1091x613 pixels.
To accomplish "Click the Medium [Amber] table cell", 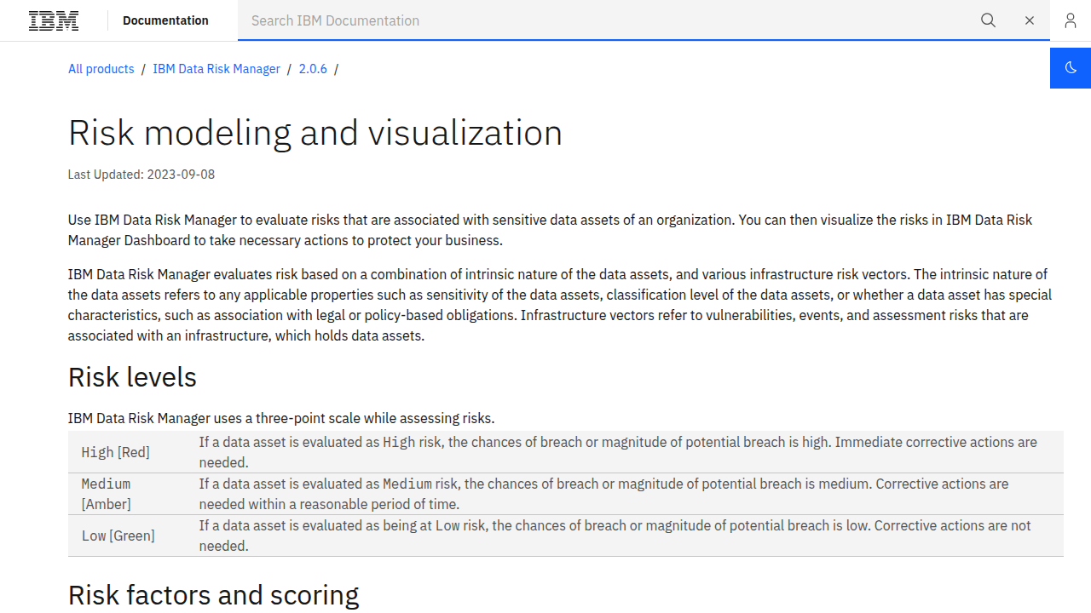I will click(127, 494).
